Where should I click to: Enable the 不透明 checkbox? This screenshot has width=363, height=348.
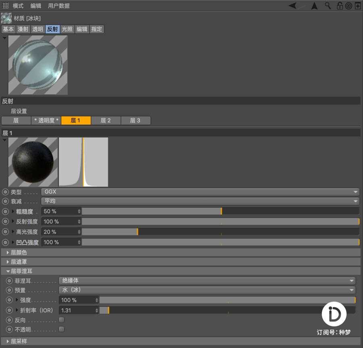[x=61, y=329]
